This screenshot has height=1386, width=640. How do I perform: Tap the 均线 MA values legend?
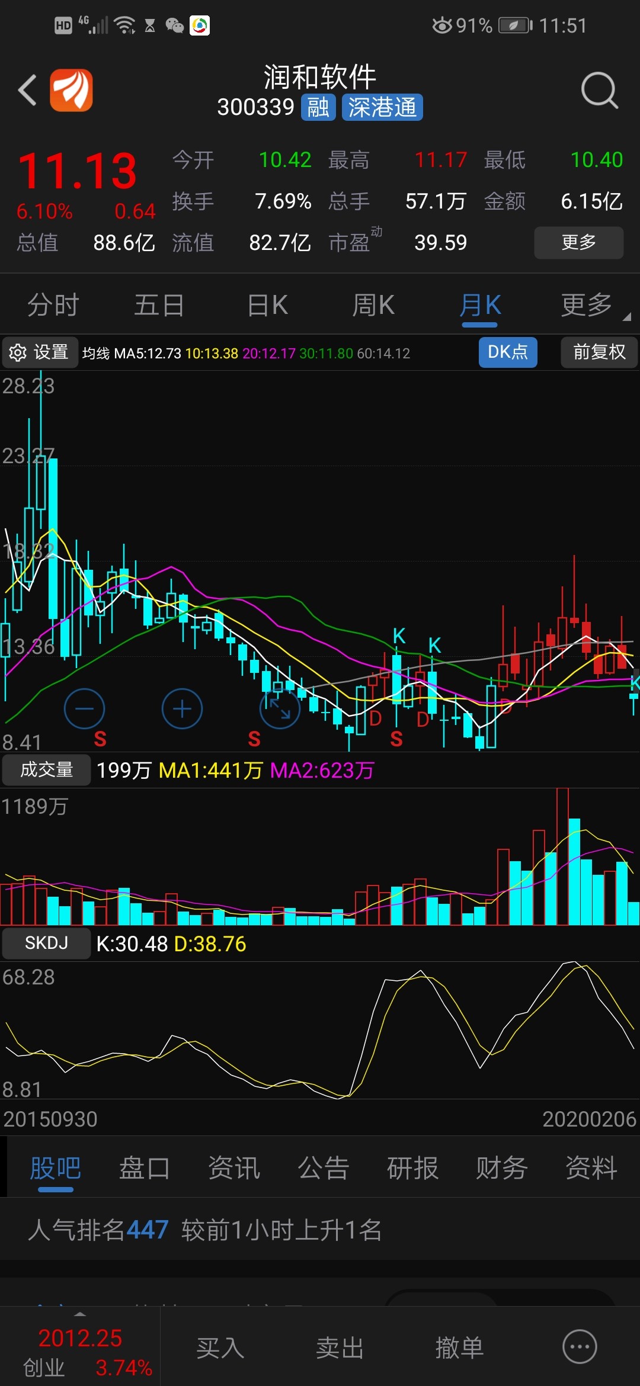(x=246, y=354)
